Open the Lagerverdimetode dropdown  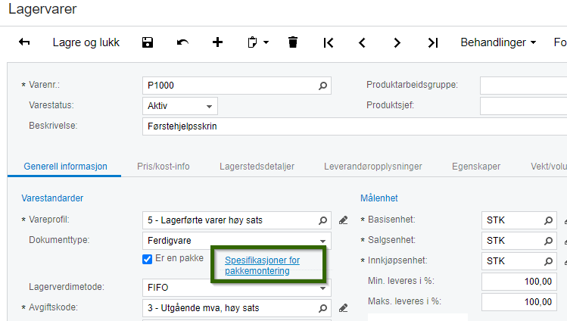323,288
